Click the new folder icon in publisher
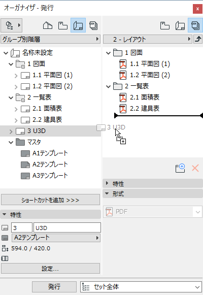Image resolution: width=203 pixels, height=295 pixels. coord(180,168)
